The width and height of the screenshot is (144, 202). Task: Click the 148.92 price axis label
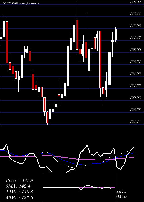[135, 2]
